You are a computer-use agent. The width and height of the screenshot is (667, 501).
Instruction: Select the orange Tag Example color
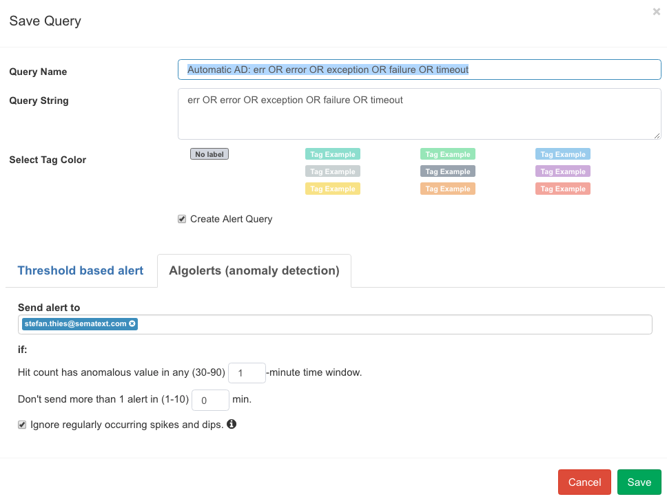click(x=448, y=189)
